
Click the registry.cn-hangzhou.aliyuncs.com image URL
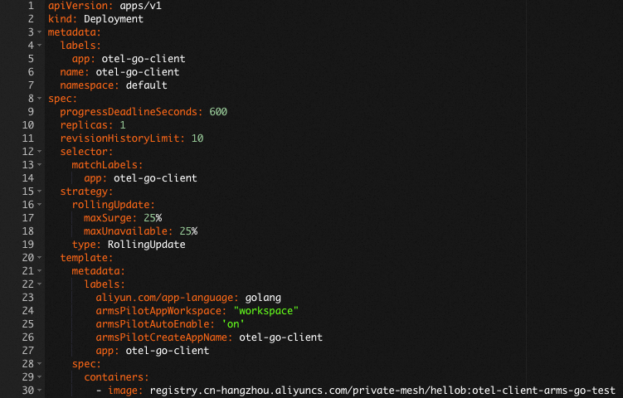pyautogui.click(x=382, y=391)
